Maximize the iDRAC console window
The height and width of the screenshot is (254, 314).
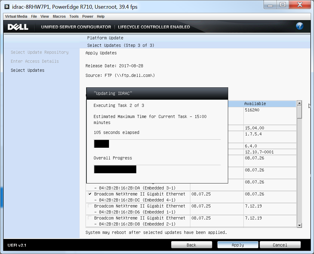tap(283, 5)
